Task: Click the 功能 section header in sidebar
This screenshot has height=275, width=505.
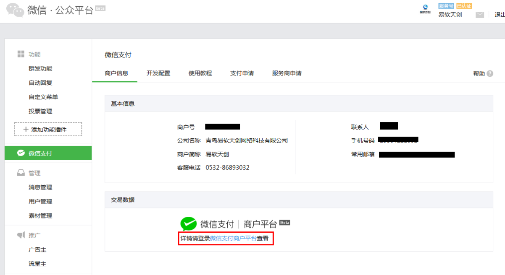Action: point(34,54)
